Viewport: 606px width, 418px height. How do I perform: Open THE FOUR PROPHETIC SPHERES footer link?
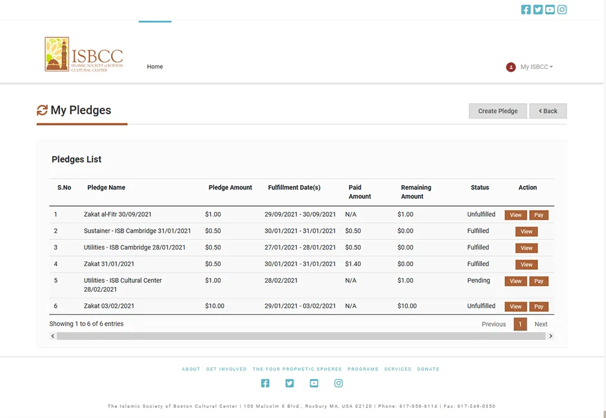click(297, 369)
